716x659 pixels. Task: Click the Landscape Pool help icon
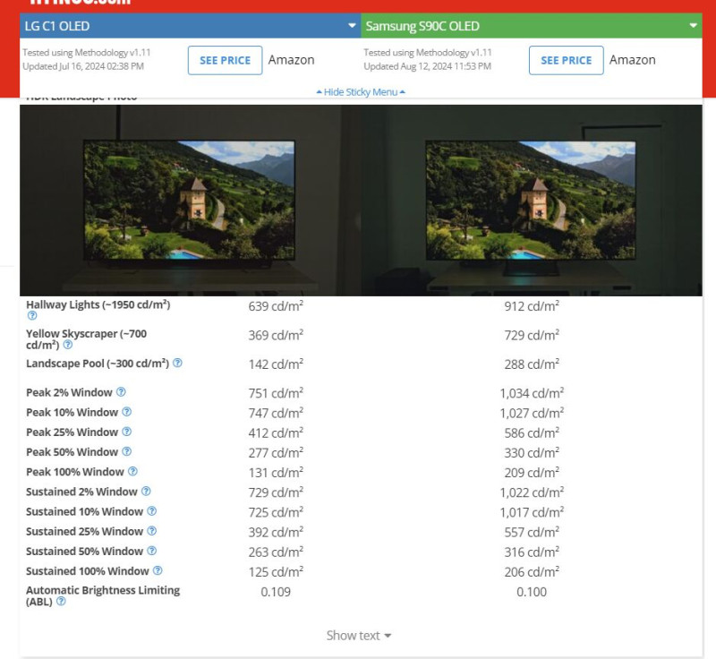click(177, 363)
